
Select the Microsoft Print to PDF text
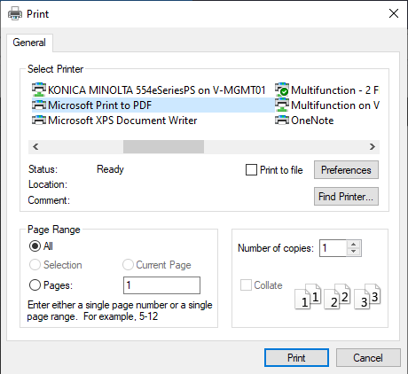click(x=100, y=105)
